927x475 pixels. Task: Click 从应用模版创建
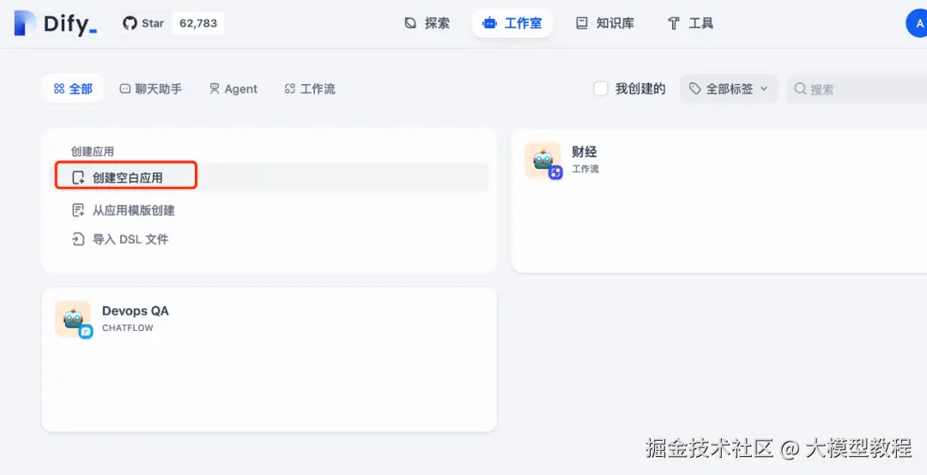(x=123, y=210)
